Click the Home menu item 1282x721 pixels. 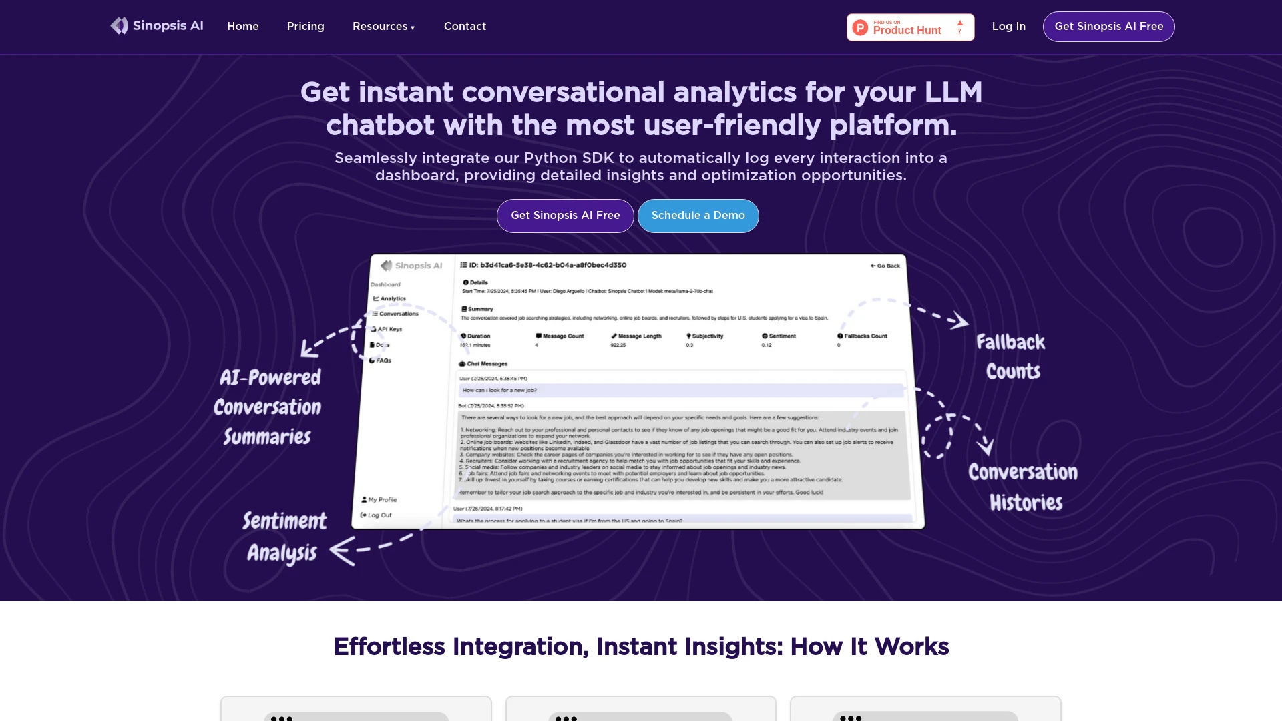pyautogui.click(x=242, y=27)
